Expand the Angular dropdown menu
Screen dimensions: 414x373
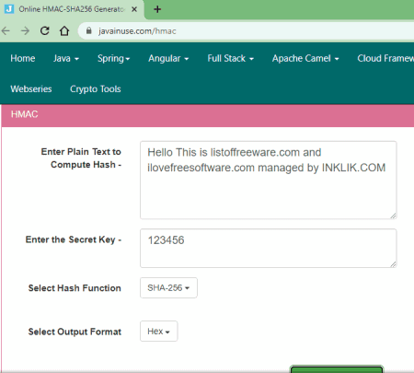pos(168,58)
